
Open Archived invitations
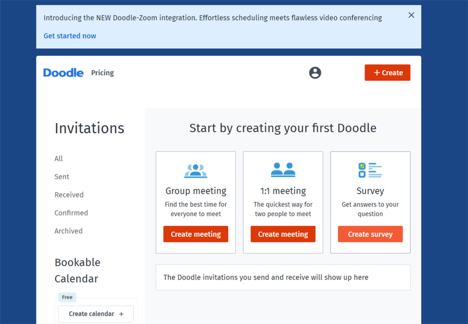[69, 231]
